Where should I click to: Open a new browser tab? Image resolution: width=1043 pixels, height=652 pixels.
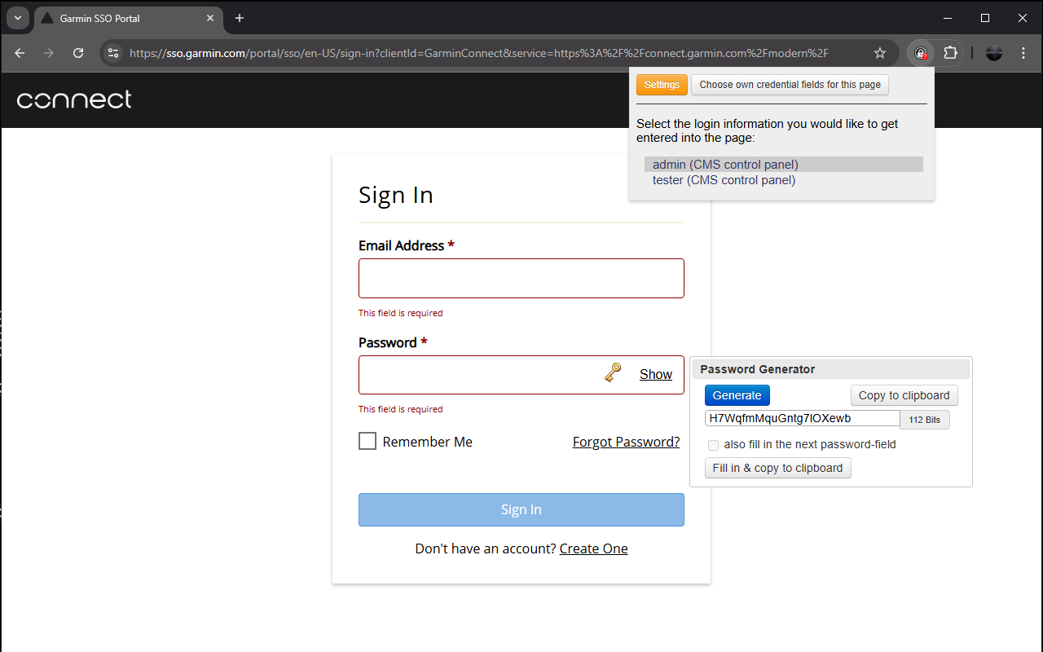(x=240, y=18)
